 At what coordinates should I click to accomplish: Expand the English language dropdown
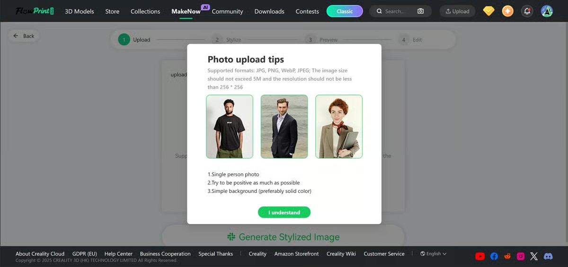[433, 254]
